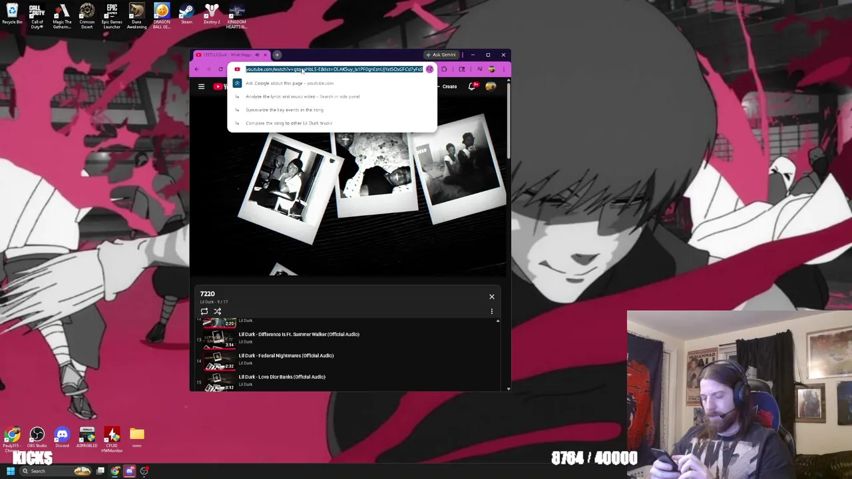Viewport: 852px width, 479px height.
Task: Open Task View on taskbar
Action: point(101,471)
